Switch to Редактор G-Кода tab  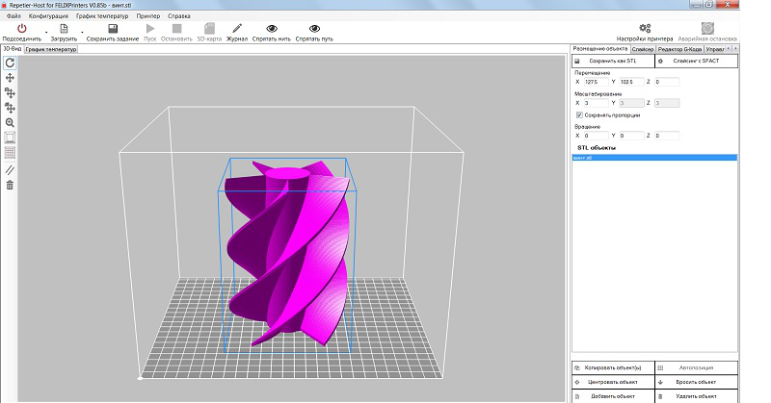679,50
